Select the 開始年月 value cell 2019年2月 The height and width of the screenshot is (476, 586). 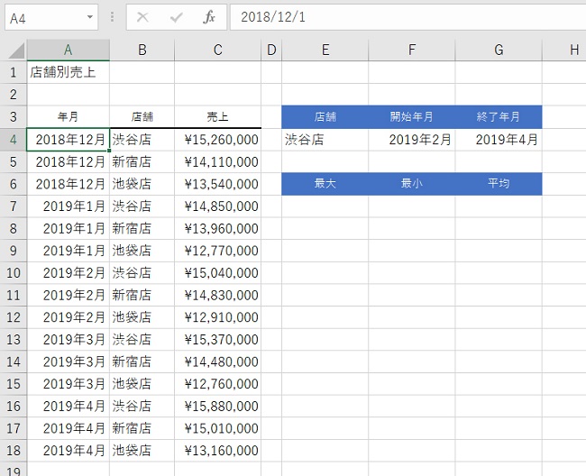(x=411, y=140)
